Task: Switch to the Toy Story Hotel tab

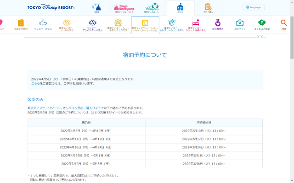Action: click(145, 25)
